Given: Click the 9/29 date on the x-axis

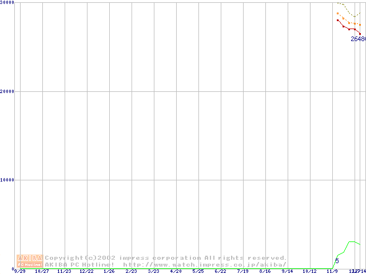Looking at the screenshot, I should coord(20,272).
